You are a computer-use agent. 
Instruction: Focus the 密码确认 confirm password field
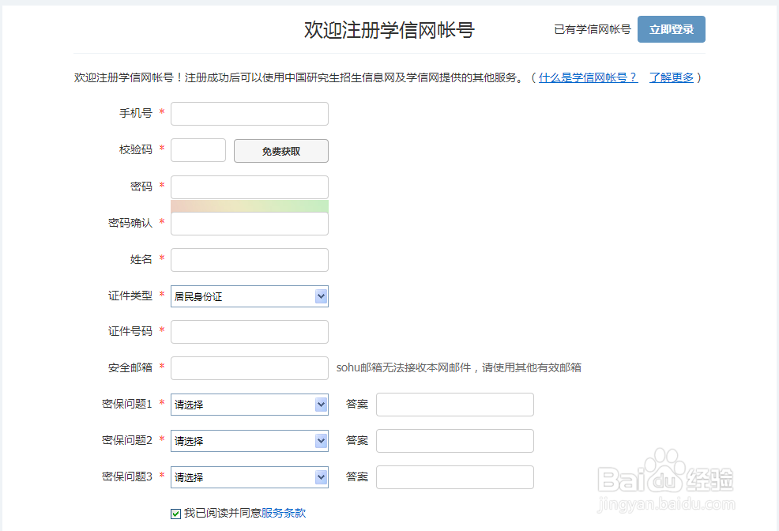(249, 224)
